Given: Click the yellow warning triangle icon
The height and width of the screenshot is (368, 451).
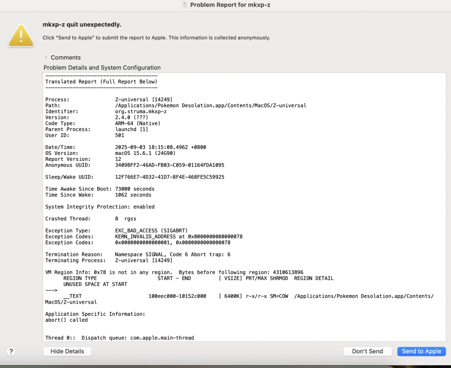Looking at the screenshot, I should click(21, 36).
